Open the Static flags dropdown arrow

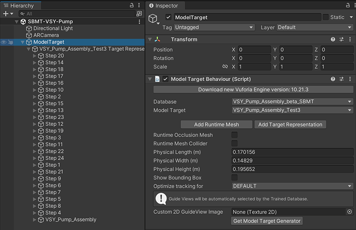pos(351,17)
